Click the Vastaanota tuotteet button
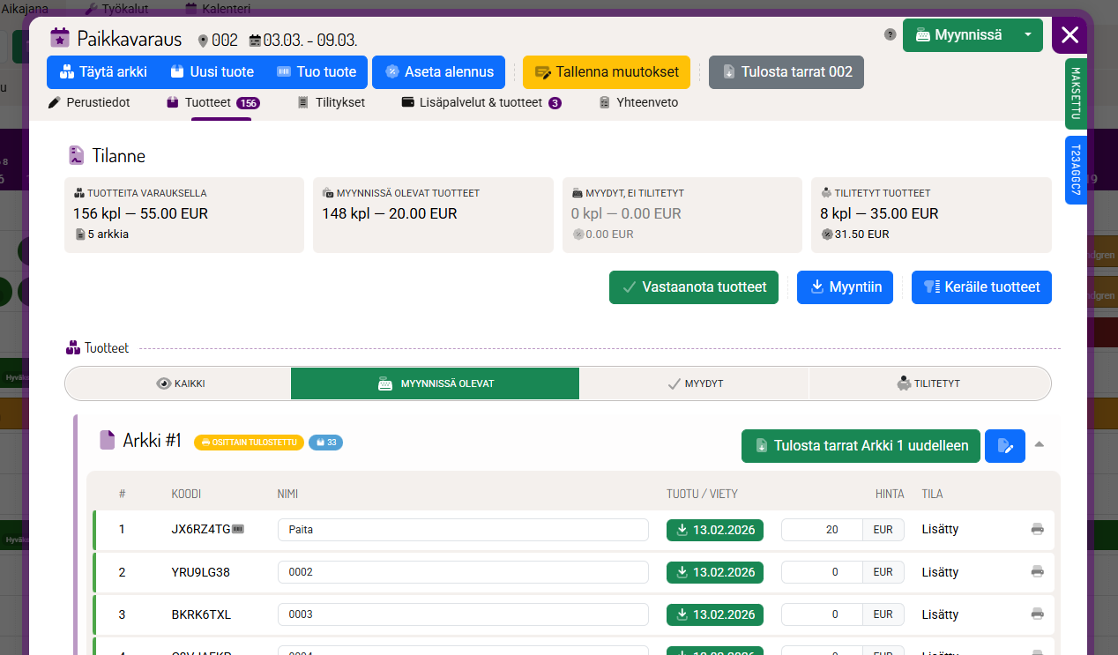This screenshot has height=655, width=1118. 693,287
